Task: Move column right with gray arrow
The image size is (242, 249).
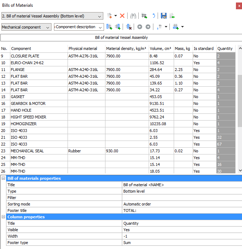Action: coord(148,27)
